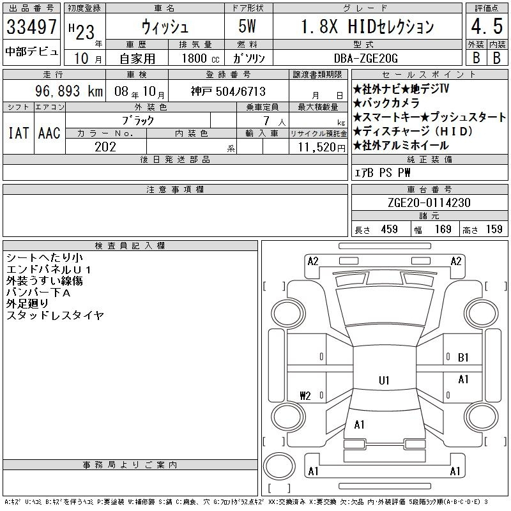Image resolution: width=511 pixels, height=511 pixels.
Task: Click the damage code legend at the bottom
Action: coord(246,502)
